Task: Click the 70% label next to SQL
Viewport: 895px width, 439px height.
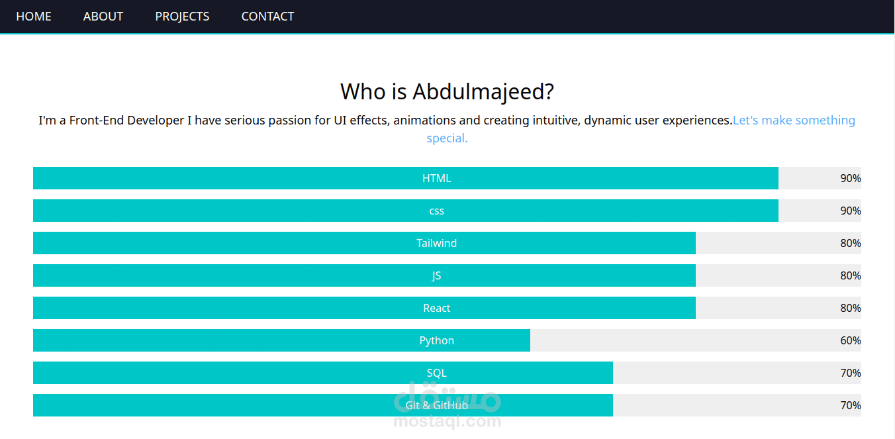Action: pyautogui.click(x=850, y=373)
